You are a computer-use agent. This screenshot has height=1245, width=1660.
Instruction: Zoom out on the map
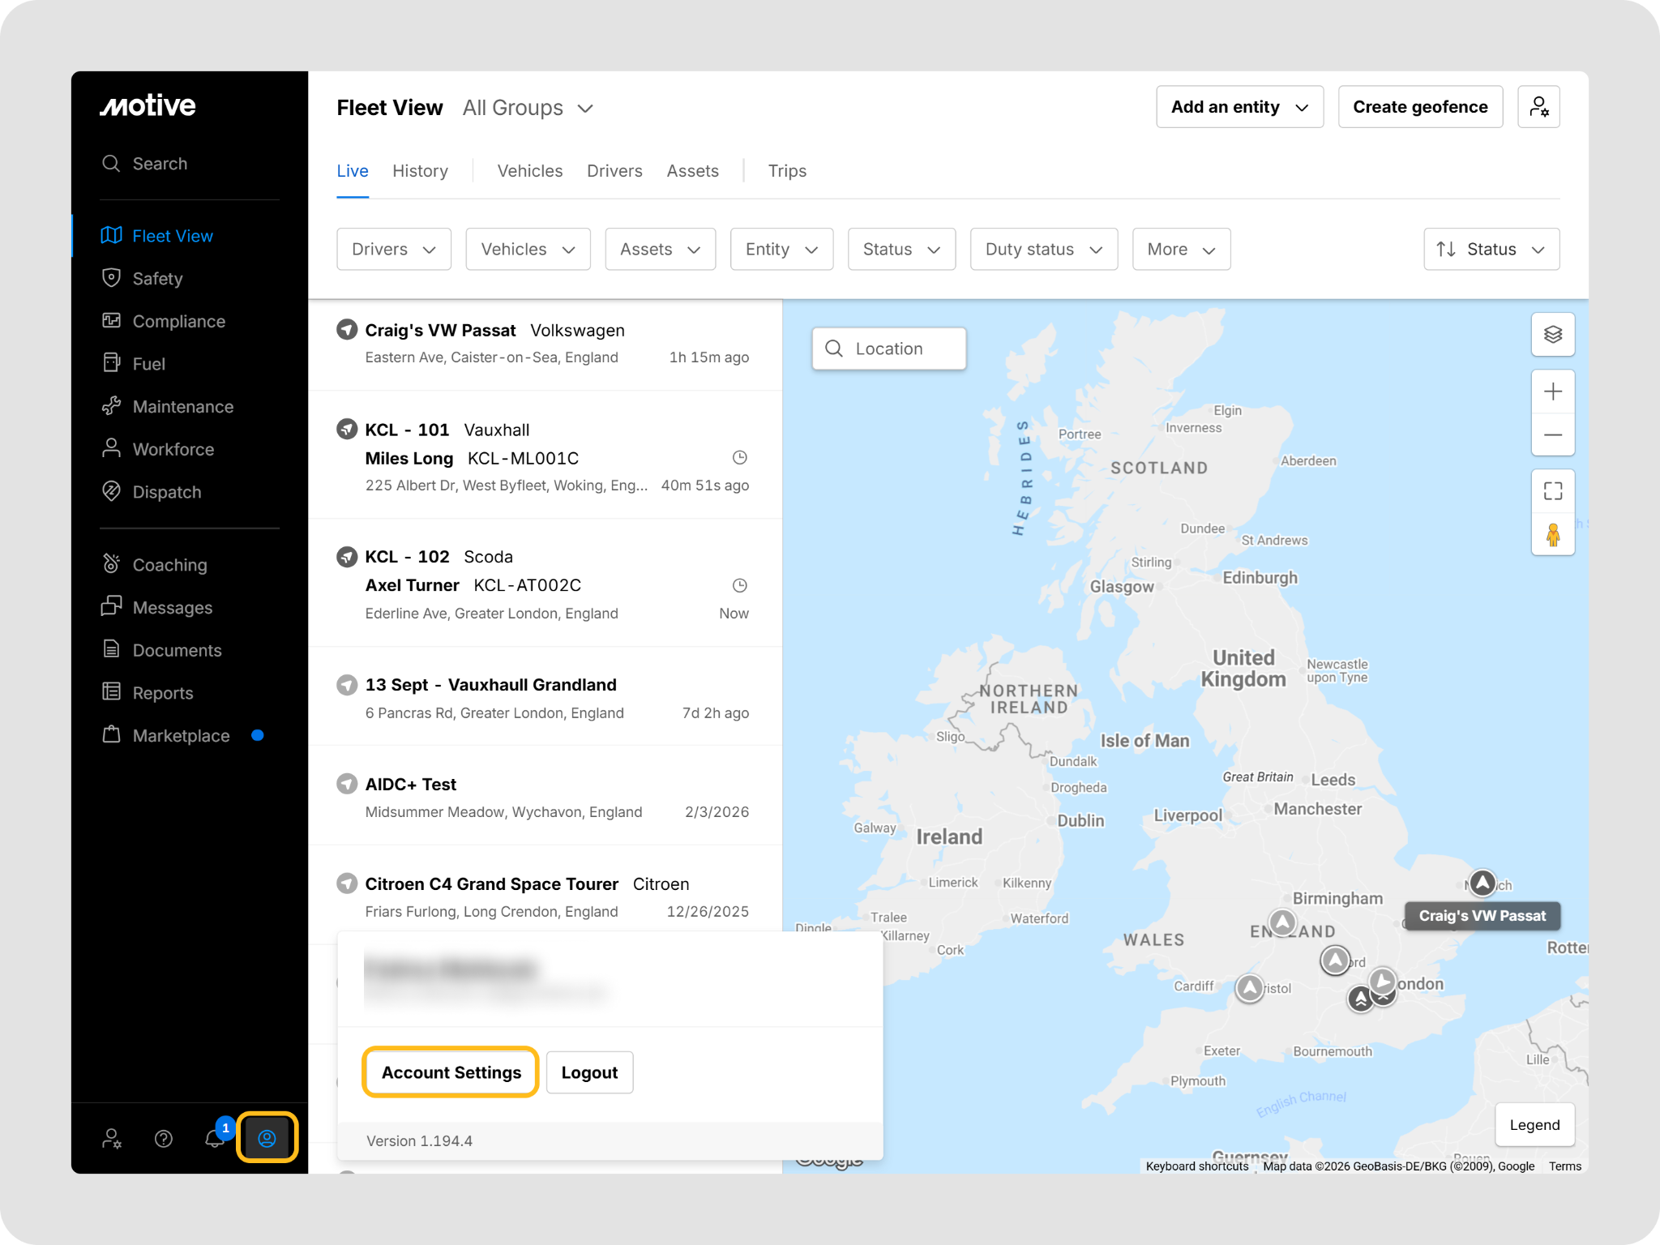pos(1552,435)
